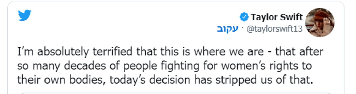Click the @taylorswift13 handle

(x=275, y=29)
